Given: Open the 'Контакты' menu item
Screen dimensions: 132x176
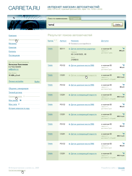Looking at the screenshot, I should 12,51.
